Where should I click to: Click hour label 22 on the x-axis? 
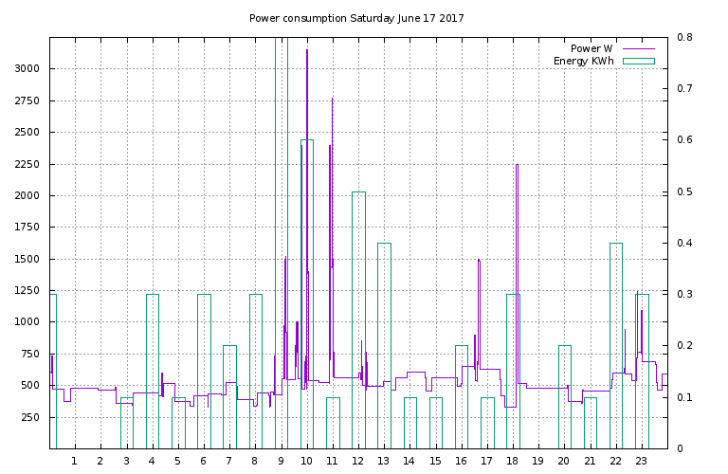[615, 461]
